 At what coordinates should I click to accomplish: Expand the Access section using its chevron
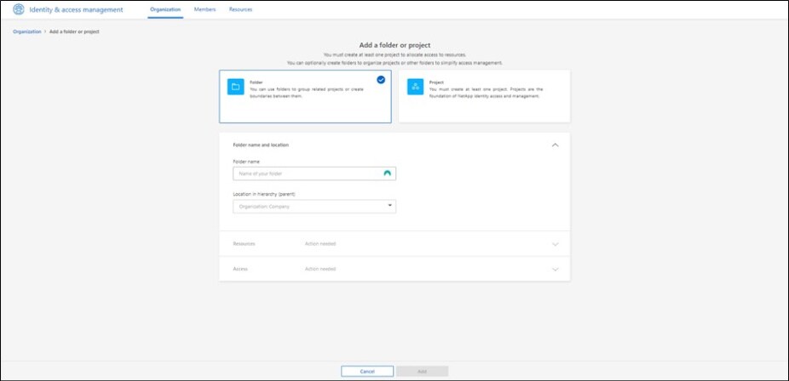pos(556,270)
